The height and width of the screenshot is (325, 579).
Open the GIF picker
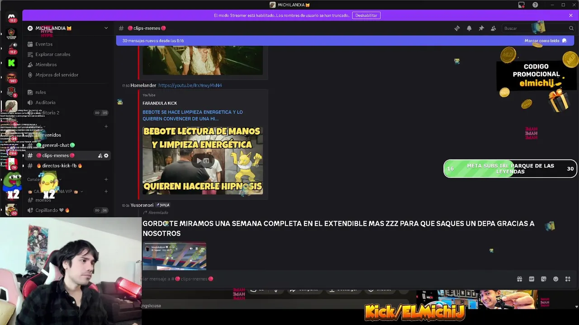click(x=532, y=279)
